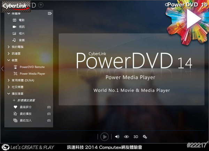The height and width of the screenshot is (151, 209).
Task: Expand the 我的電腦 (My Computer) section
Action: 17,47
